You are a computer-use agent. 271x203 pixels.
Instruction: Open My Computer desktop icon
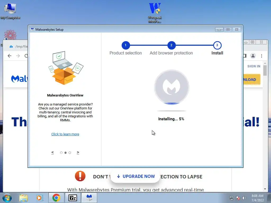point(10,11)
